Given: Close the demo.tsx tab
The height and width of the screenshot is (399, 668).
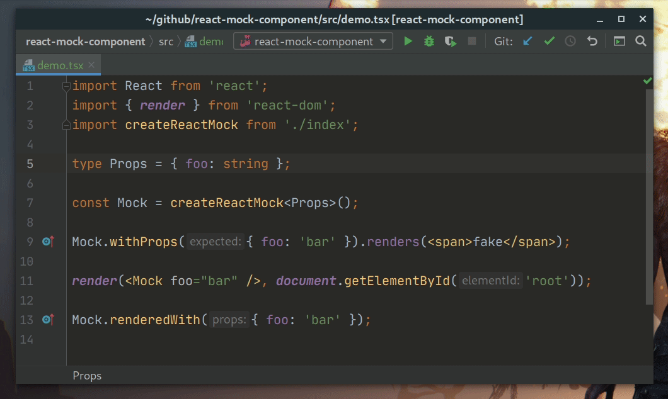Looking at the screenshot, I should coord(91,65).
